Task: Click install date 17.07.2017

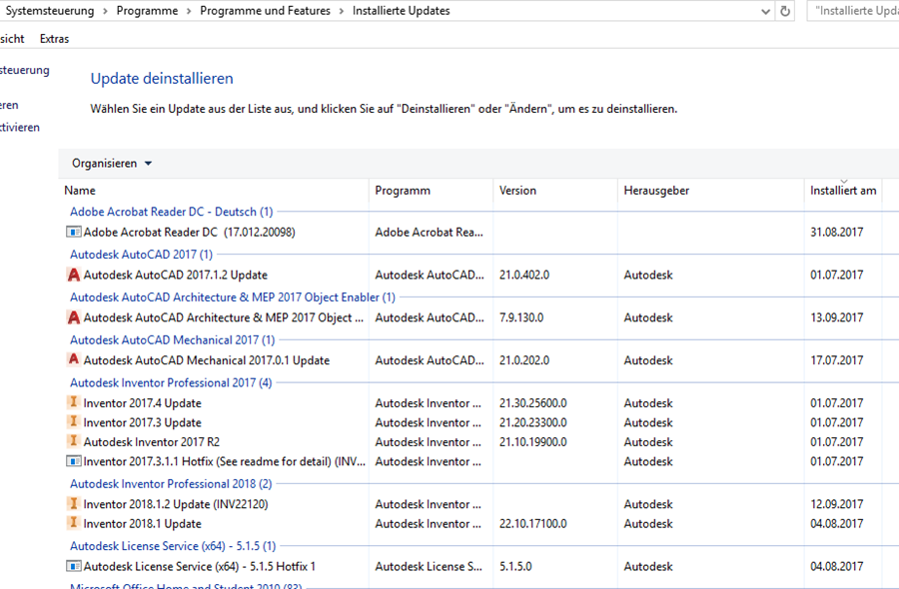Action: [x=836, y=360]
